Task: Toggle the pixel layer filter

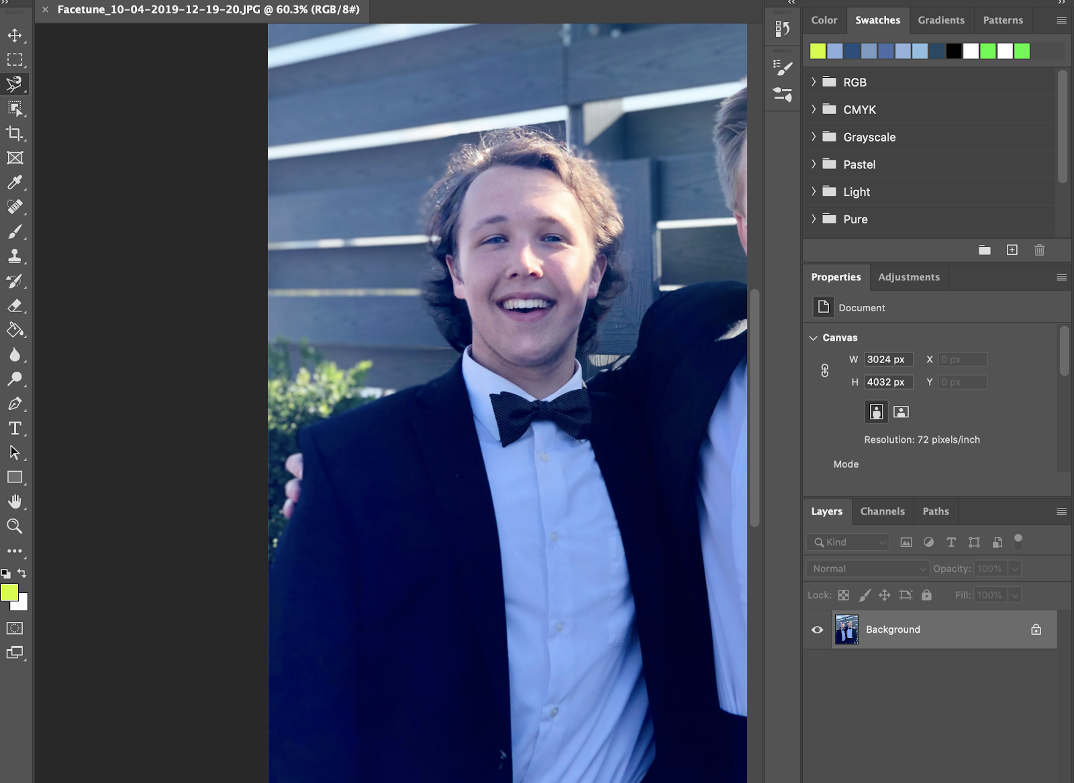Action: (x=906, y=542)
